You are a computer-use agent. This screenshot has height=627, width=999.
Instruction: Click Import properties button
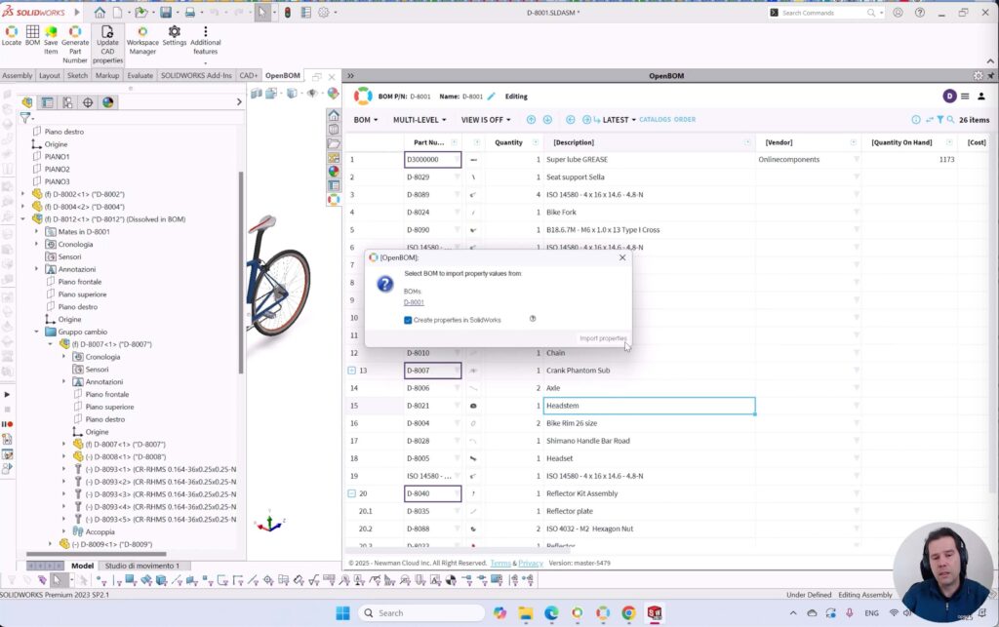tap(603, 338)
